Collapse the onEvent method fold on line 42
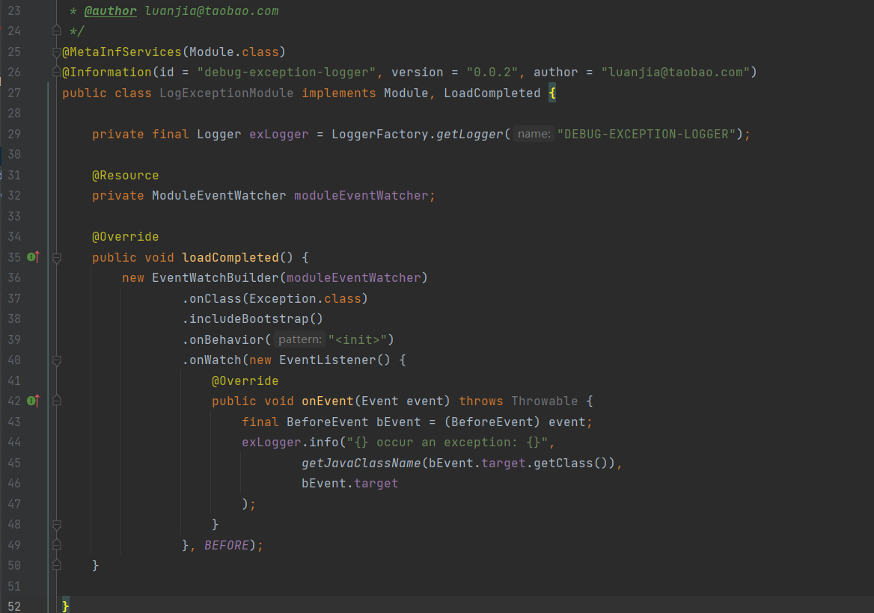874x613 pixels. [57, 401]
